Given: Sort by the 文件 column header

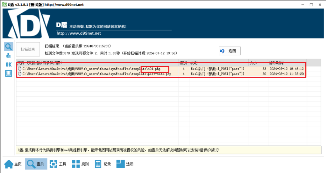Looking at the screenshot, I should [96, 63].
